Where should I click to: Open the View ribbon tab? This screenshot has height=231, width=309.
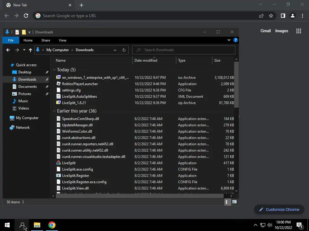[x=62, y=40]
